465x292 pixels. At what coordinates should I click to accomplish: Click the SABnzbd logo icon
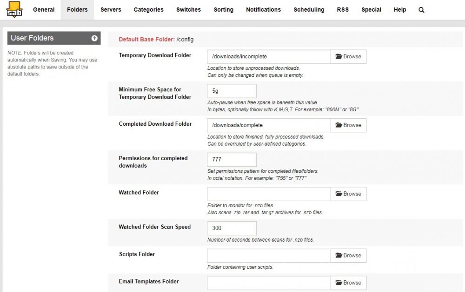[14, 9]
